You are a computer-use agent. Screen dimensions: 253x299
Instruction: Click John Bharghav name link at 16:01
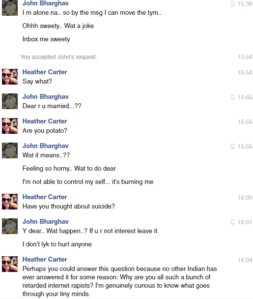click(46, 222)
